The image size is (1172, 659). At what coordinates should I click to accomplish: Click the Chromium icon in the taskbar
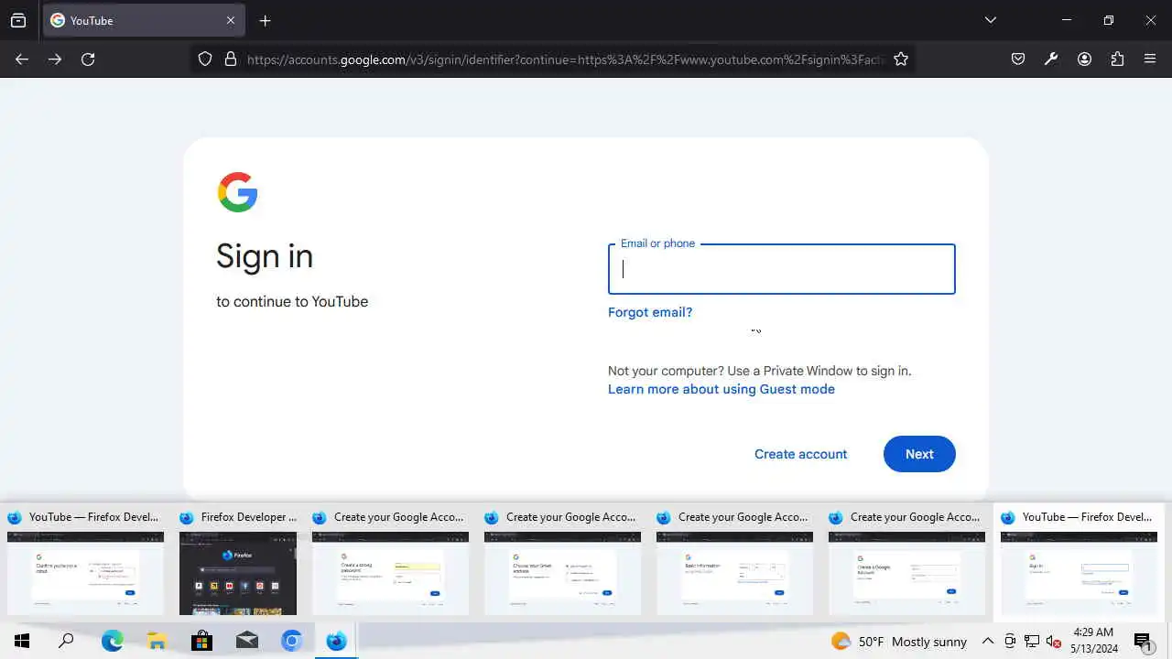[291, 641]
